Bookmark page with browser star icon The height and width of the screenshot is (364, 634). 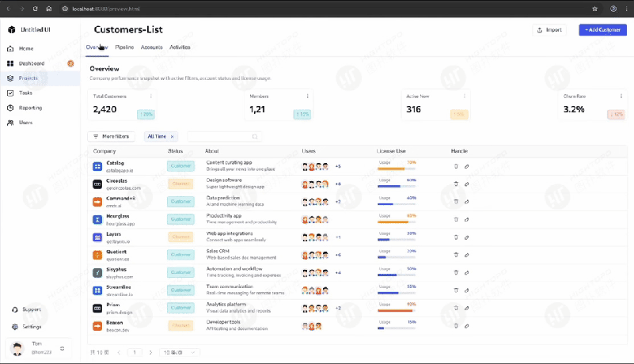click(594, 9)
